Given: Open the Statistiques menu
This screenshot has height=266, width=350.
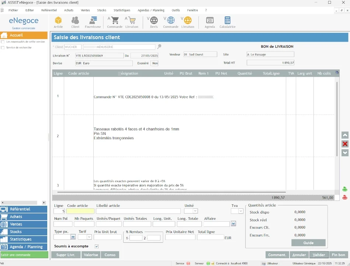Looking at the screenshot, I should pos(122,10).
